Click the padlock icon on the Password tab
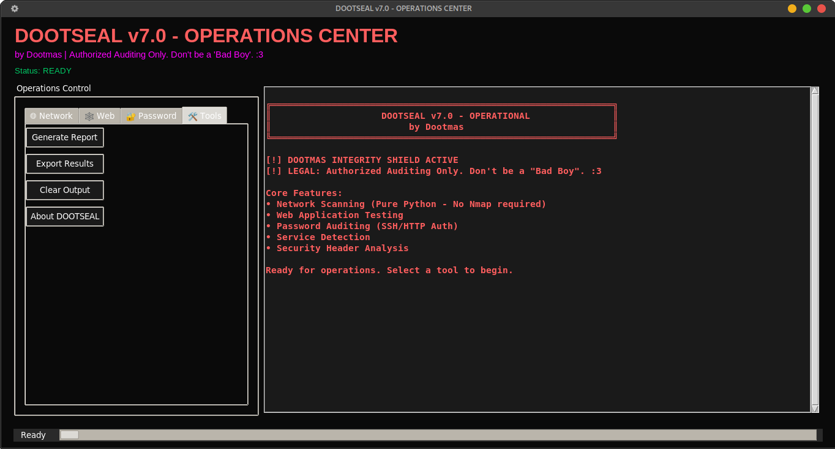This screenshot has height=449, width=835. tap(130, 115)
